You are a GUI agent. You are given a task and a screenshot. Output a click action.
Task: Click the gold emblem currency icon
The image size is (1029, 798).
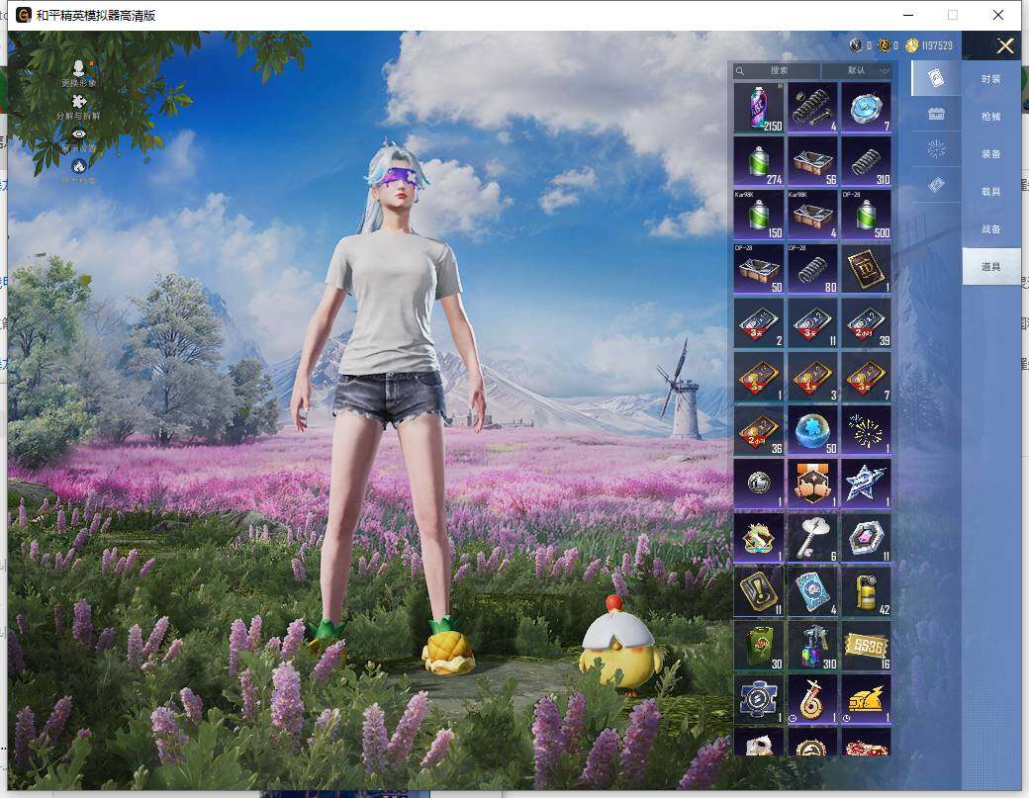pyautogui.click(x=884, y=45)
